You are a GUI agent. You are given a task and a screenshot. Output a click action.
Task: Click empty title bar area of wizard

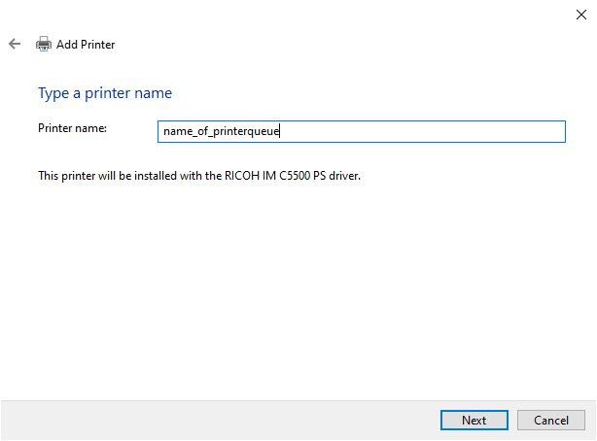[292, 14]
